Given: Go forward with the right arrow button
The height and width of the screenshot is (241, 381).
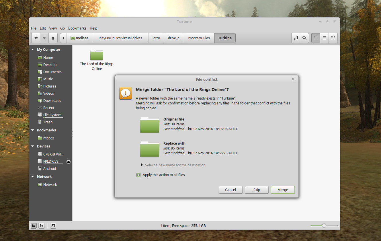Looking at the screenshot, I should point(44,38).
